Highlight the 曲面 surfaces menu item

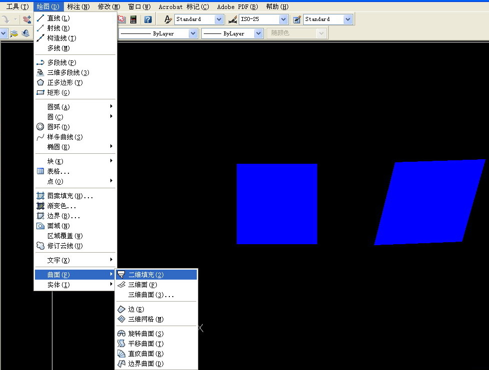[x=75, y=275]
